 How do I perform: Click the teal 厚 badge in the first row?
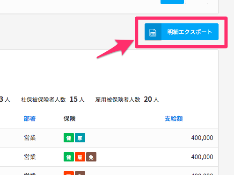click(x=80, y=138)
